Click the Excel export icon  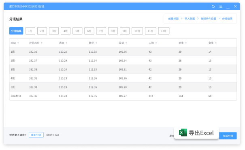pos(183,133)
